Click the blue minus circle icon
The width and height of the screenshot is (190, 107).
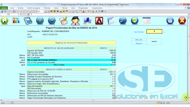(52, 20)
